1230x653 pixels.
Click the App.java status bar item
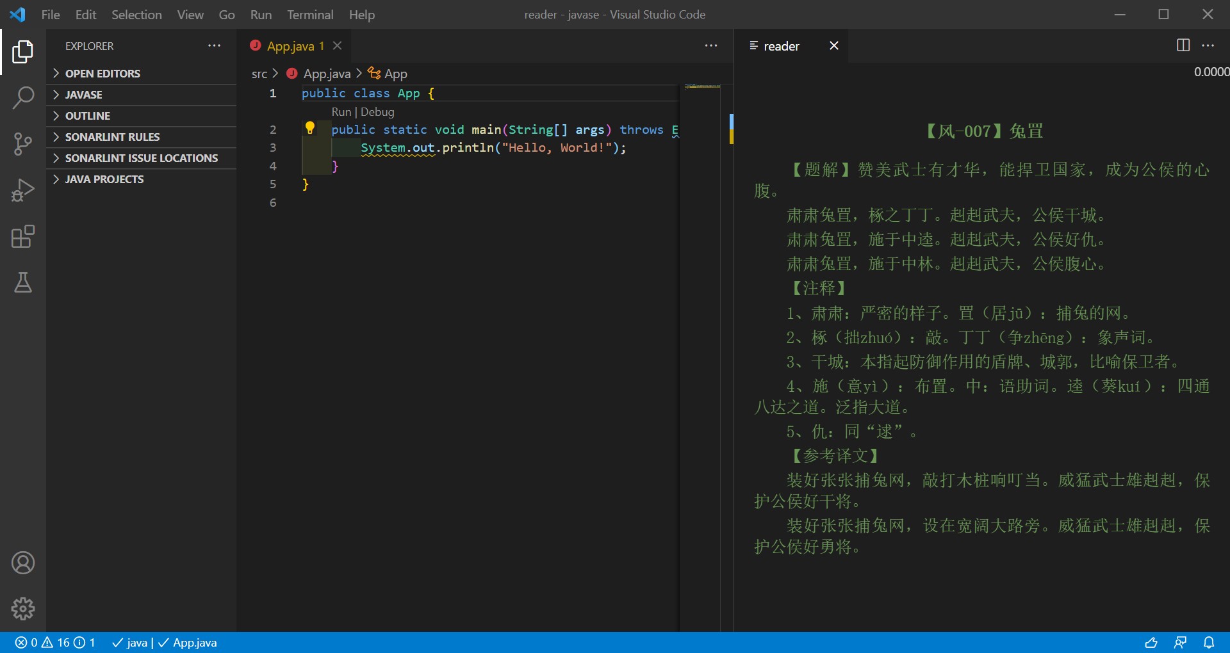(188, 642)
